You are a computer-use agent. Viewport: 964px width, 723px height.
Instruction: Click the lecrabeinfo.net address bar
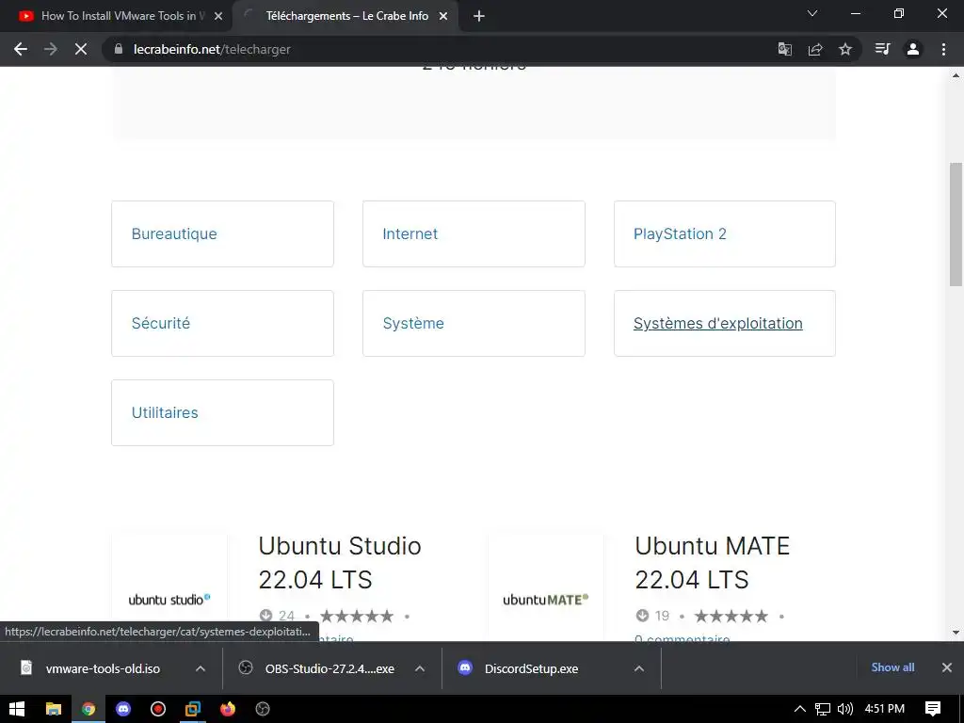tap(430, 49)
